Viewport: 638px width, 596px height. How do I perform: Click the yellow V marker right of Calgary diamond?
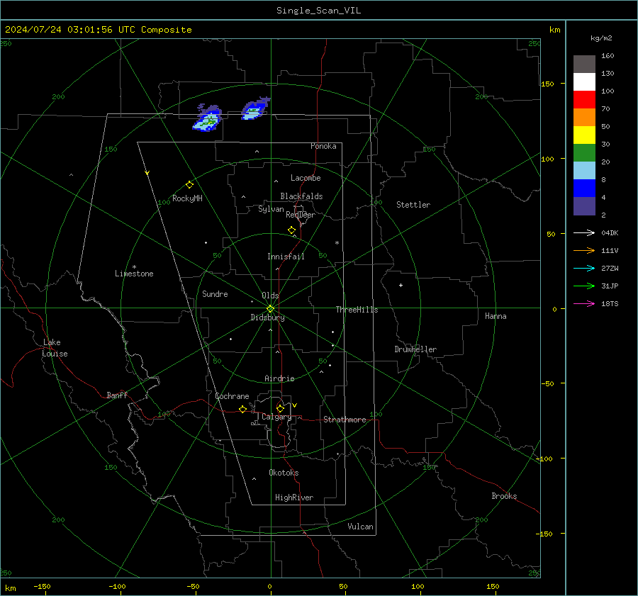[x=295, y=405]
